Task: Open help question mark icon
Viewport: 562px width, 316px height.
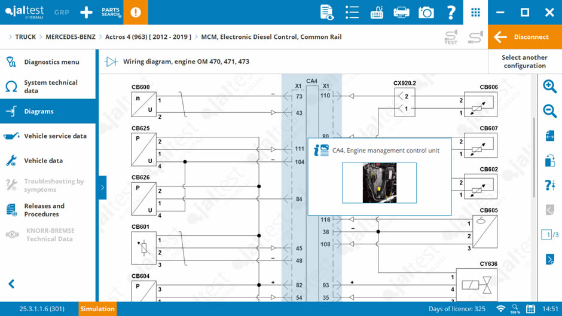Action: [451, 12]
